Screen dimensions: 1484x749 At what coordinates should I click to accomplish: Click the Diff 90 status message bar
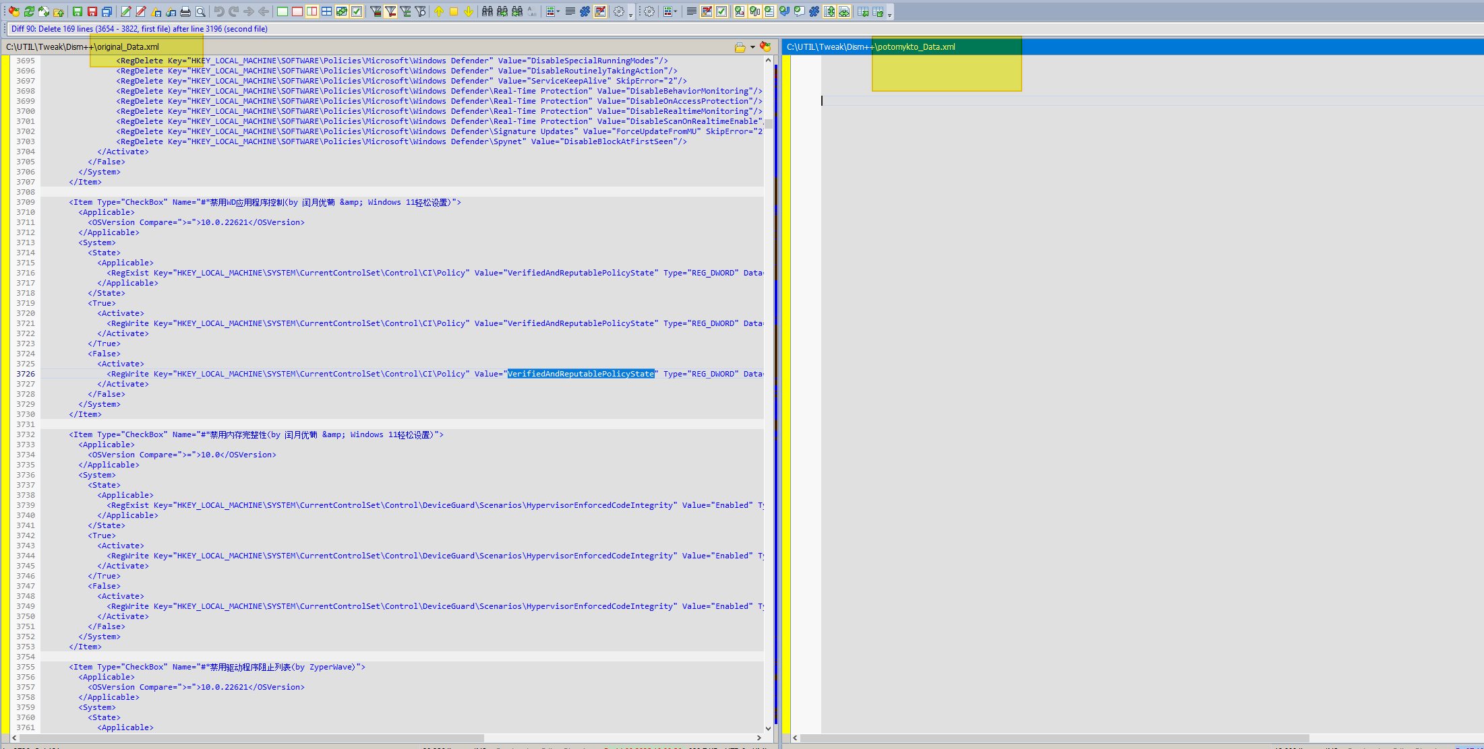(x=140, y=29)
